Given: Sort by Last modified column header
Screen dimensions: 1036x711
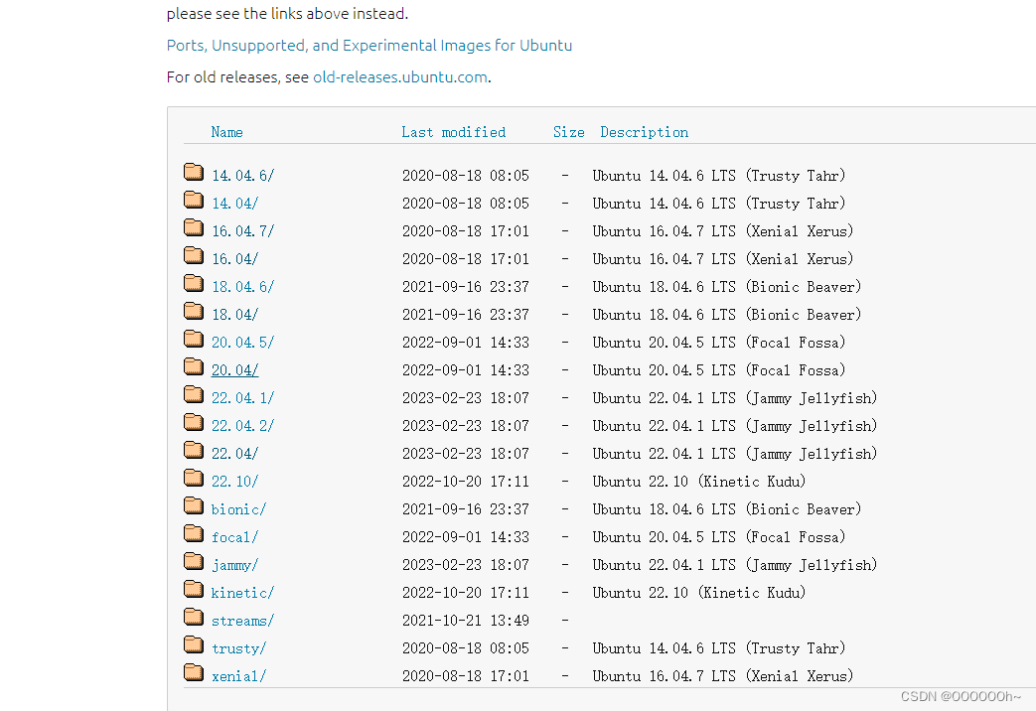Looking at the screenshot, I should (x=453, y=132).
